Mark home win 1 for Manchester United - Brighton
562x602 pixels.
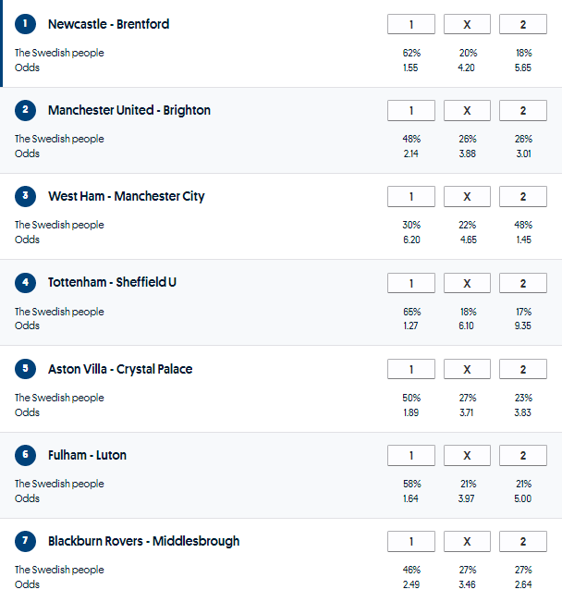(x=411, y=111)
